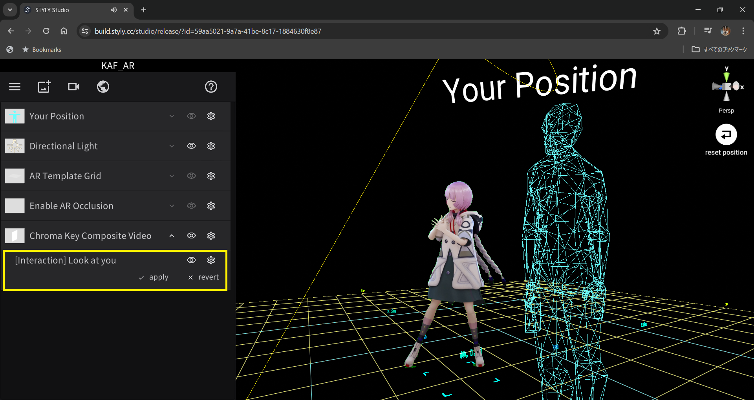Open settings gear for AR Template Grid
754x400 pixels.
211,176
